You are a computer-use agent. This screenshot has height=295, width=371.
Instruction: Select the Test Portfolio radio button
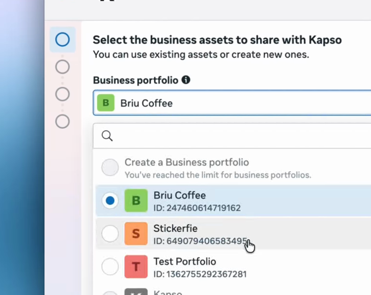click(110, 267)
